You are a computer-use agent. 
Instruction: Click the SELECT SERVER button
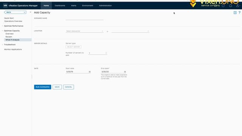click(73, 47)
